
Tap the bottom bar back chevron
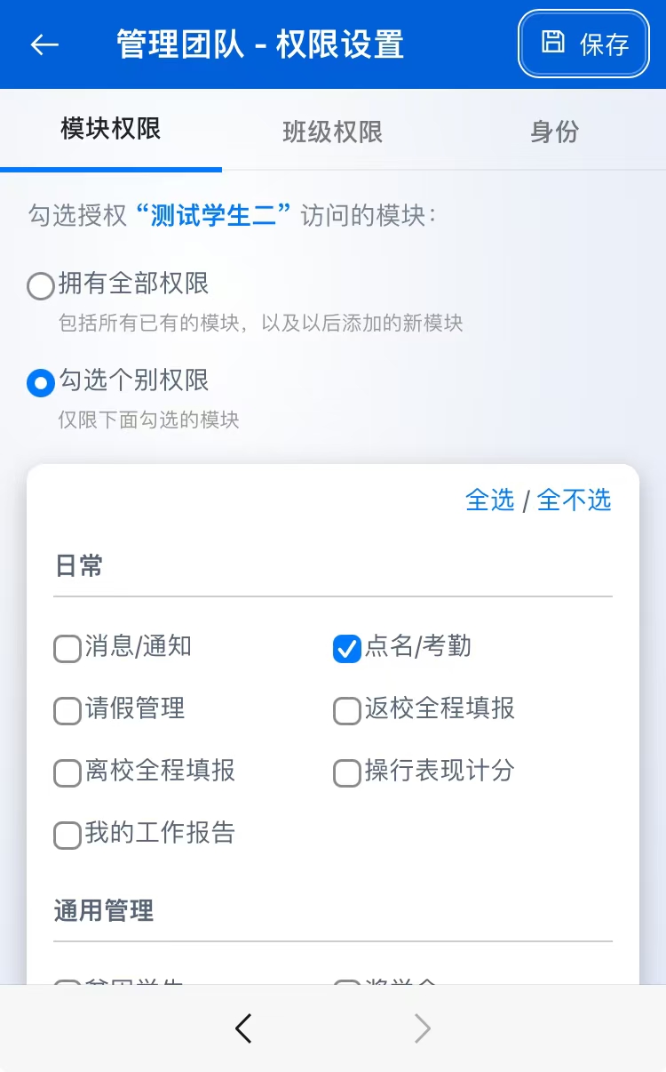(x=243, y=1028)
